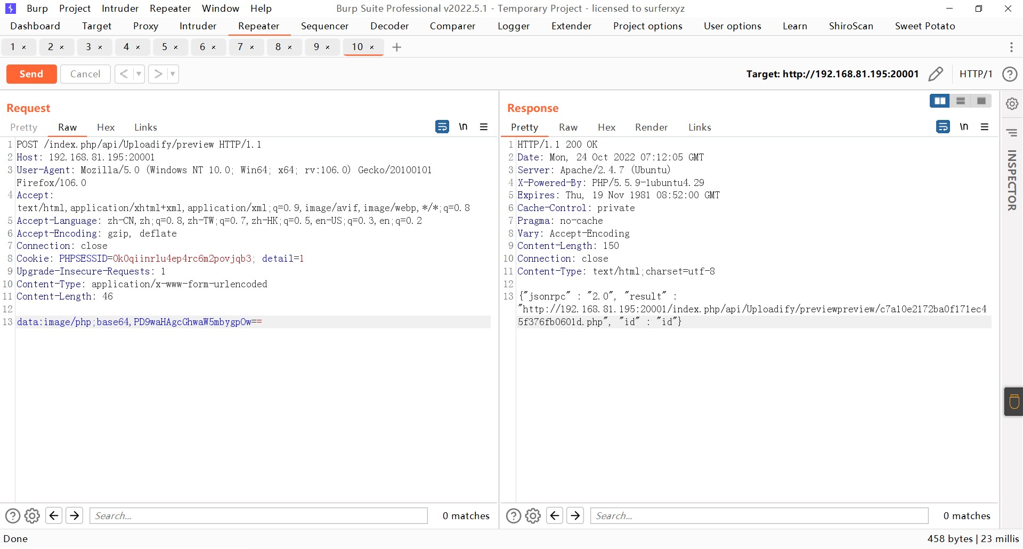Add a new Repeater tab
Image resolution: width=1023 pixels, height=549 pixels.
pos(396,47)
